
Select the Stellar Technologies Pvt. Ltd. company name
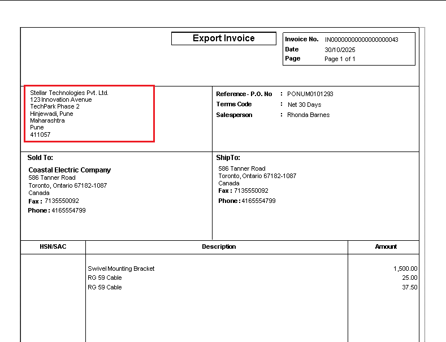69,93
